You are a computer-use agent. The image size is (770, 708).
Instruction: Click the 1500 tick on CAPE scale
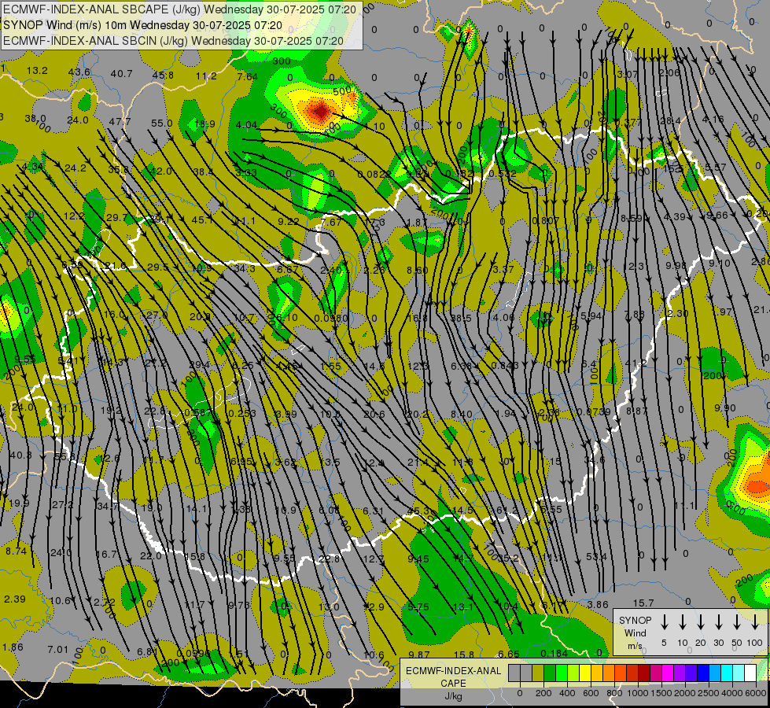(661, 693)
